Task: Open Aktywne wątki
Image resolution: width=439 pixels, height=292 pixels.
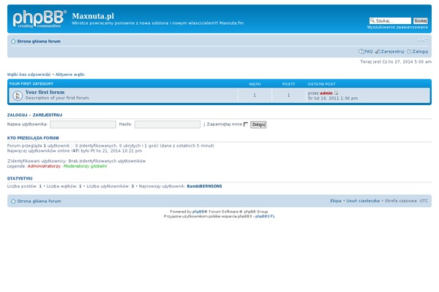Action: click(x=70, y=74)
